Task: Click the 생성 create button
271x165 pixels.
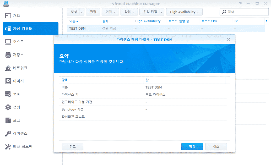Action: 73,12
